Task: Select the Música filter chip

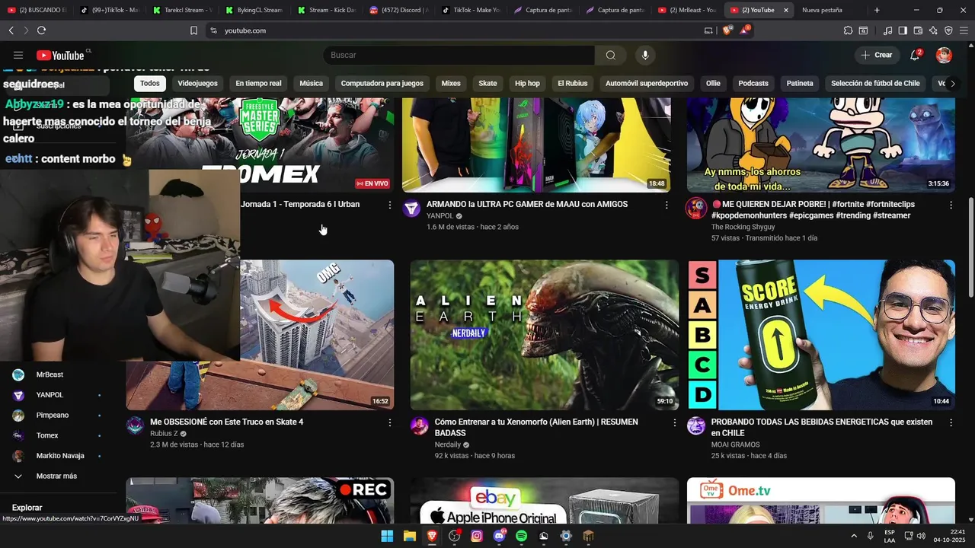Action: click(311, 83)
